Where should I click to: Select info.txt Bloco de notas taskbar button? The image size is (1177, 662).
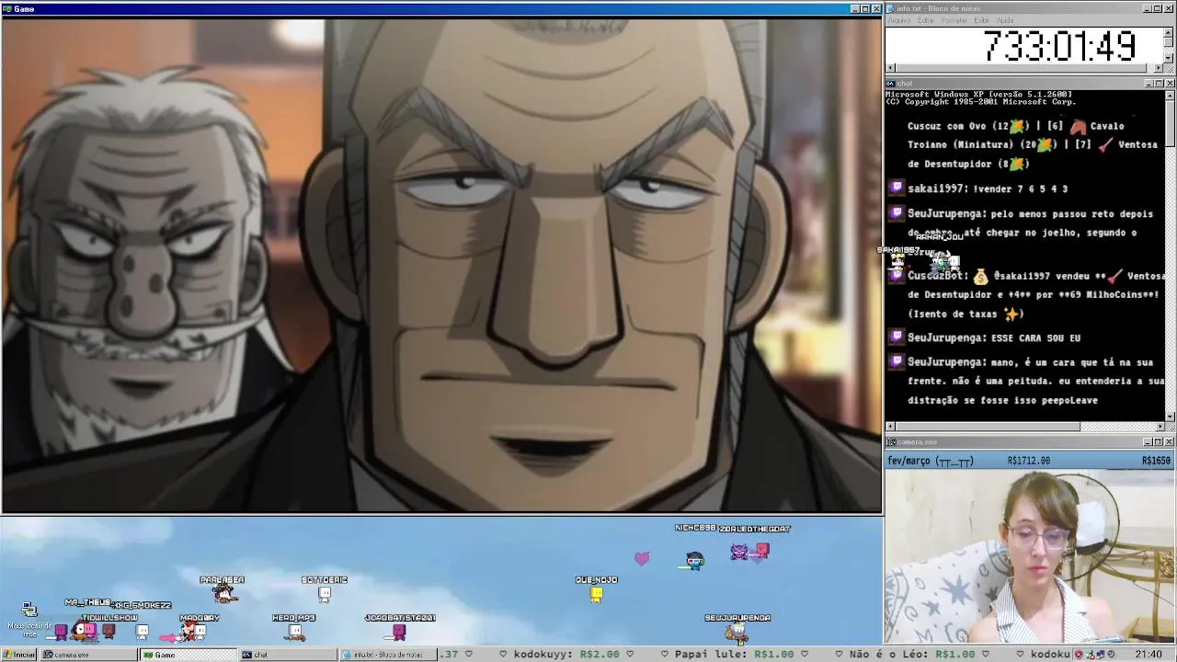tap(387, 655)
